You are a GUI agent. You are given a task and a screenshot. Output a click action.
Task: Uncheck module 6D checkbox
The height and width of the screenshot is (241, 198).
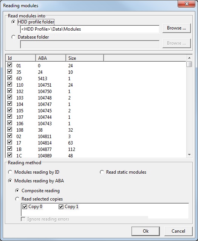[10, 78]
